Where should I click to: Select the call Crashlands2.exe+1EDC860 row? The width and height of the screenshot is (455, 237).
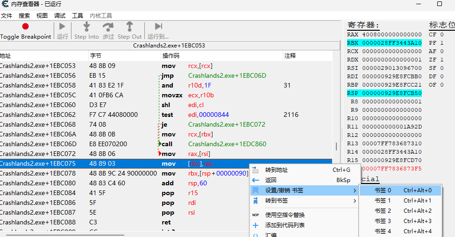pyautogui.click(x=166, y=144)
